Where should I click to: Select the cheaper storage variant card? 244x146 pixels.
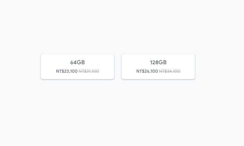click(77, 67)
